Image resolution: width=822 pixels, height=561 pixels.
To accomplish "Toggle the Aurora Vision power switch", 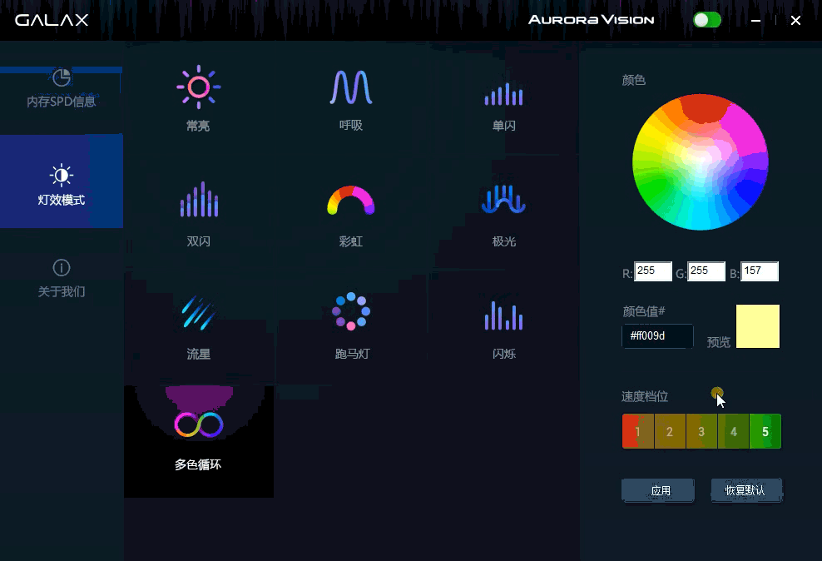I will click(x=707, y=20).
